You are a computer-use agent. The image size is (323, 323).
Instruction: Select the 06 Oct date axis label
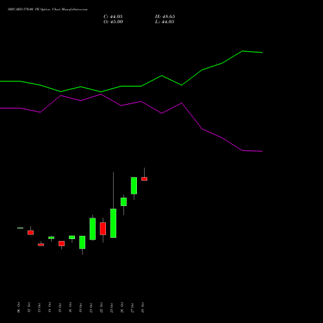19,307
